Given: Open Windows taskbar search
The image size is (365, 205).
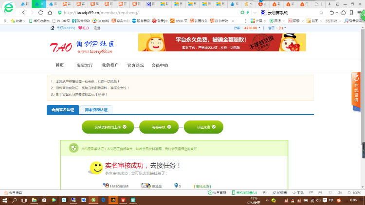Looking at the screenshot, I should (15, 200).
